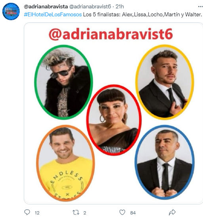
Task: Open the 21h timestamp link
Action: (120, 6)
